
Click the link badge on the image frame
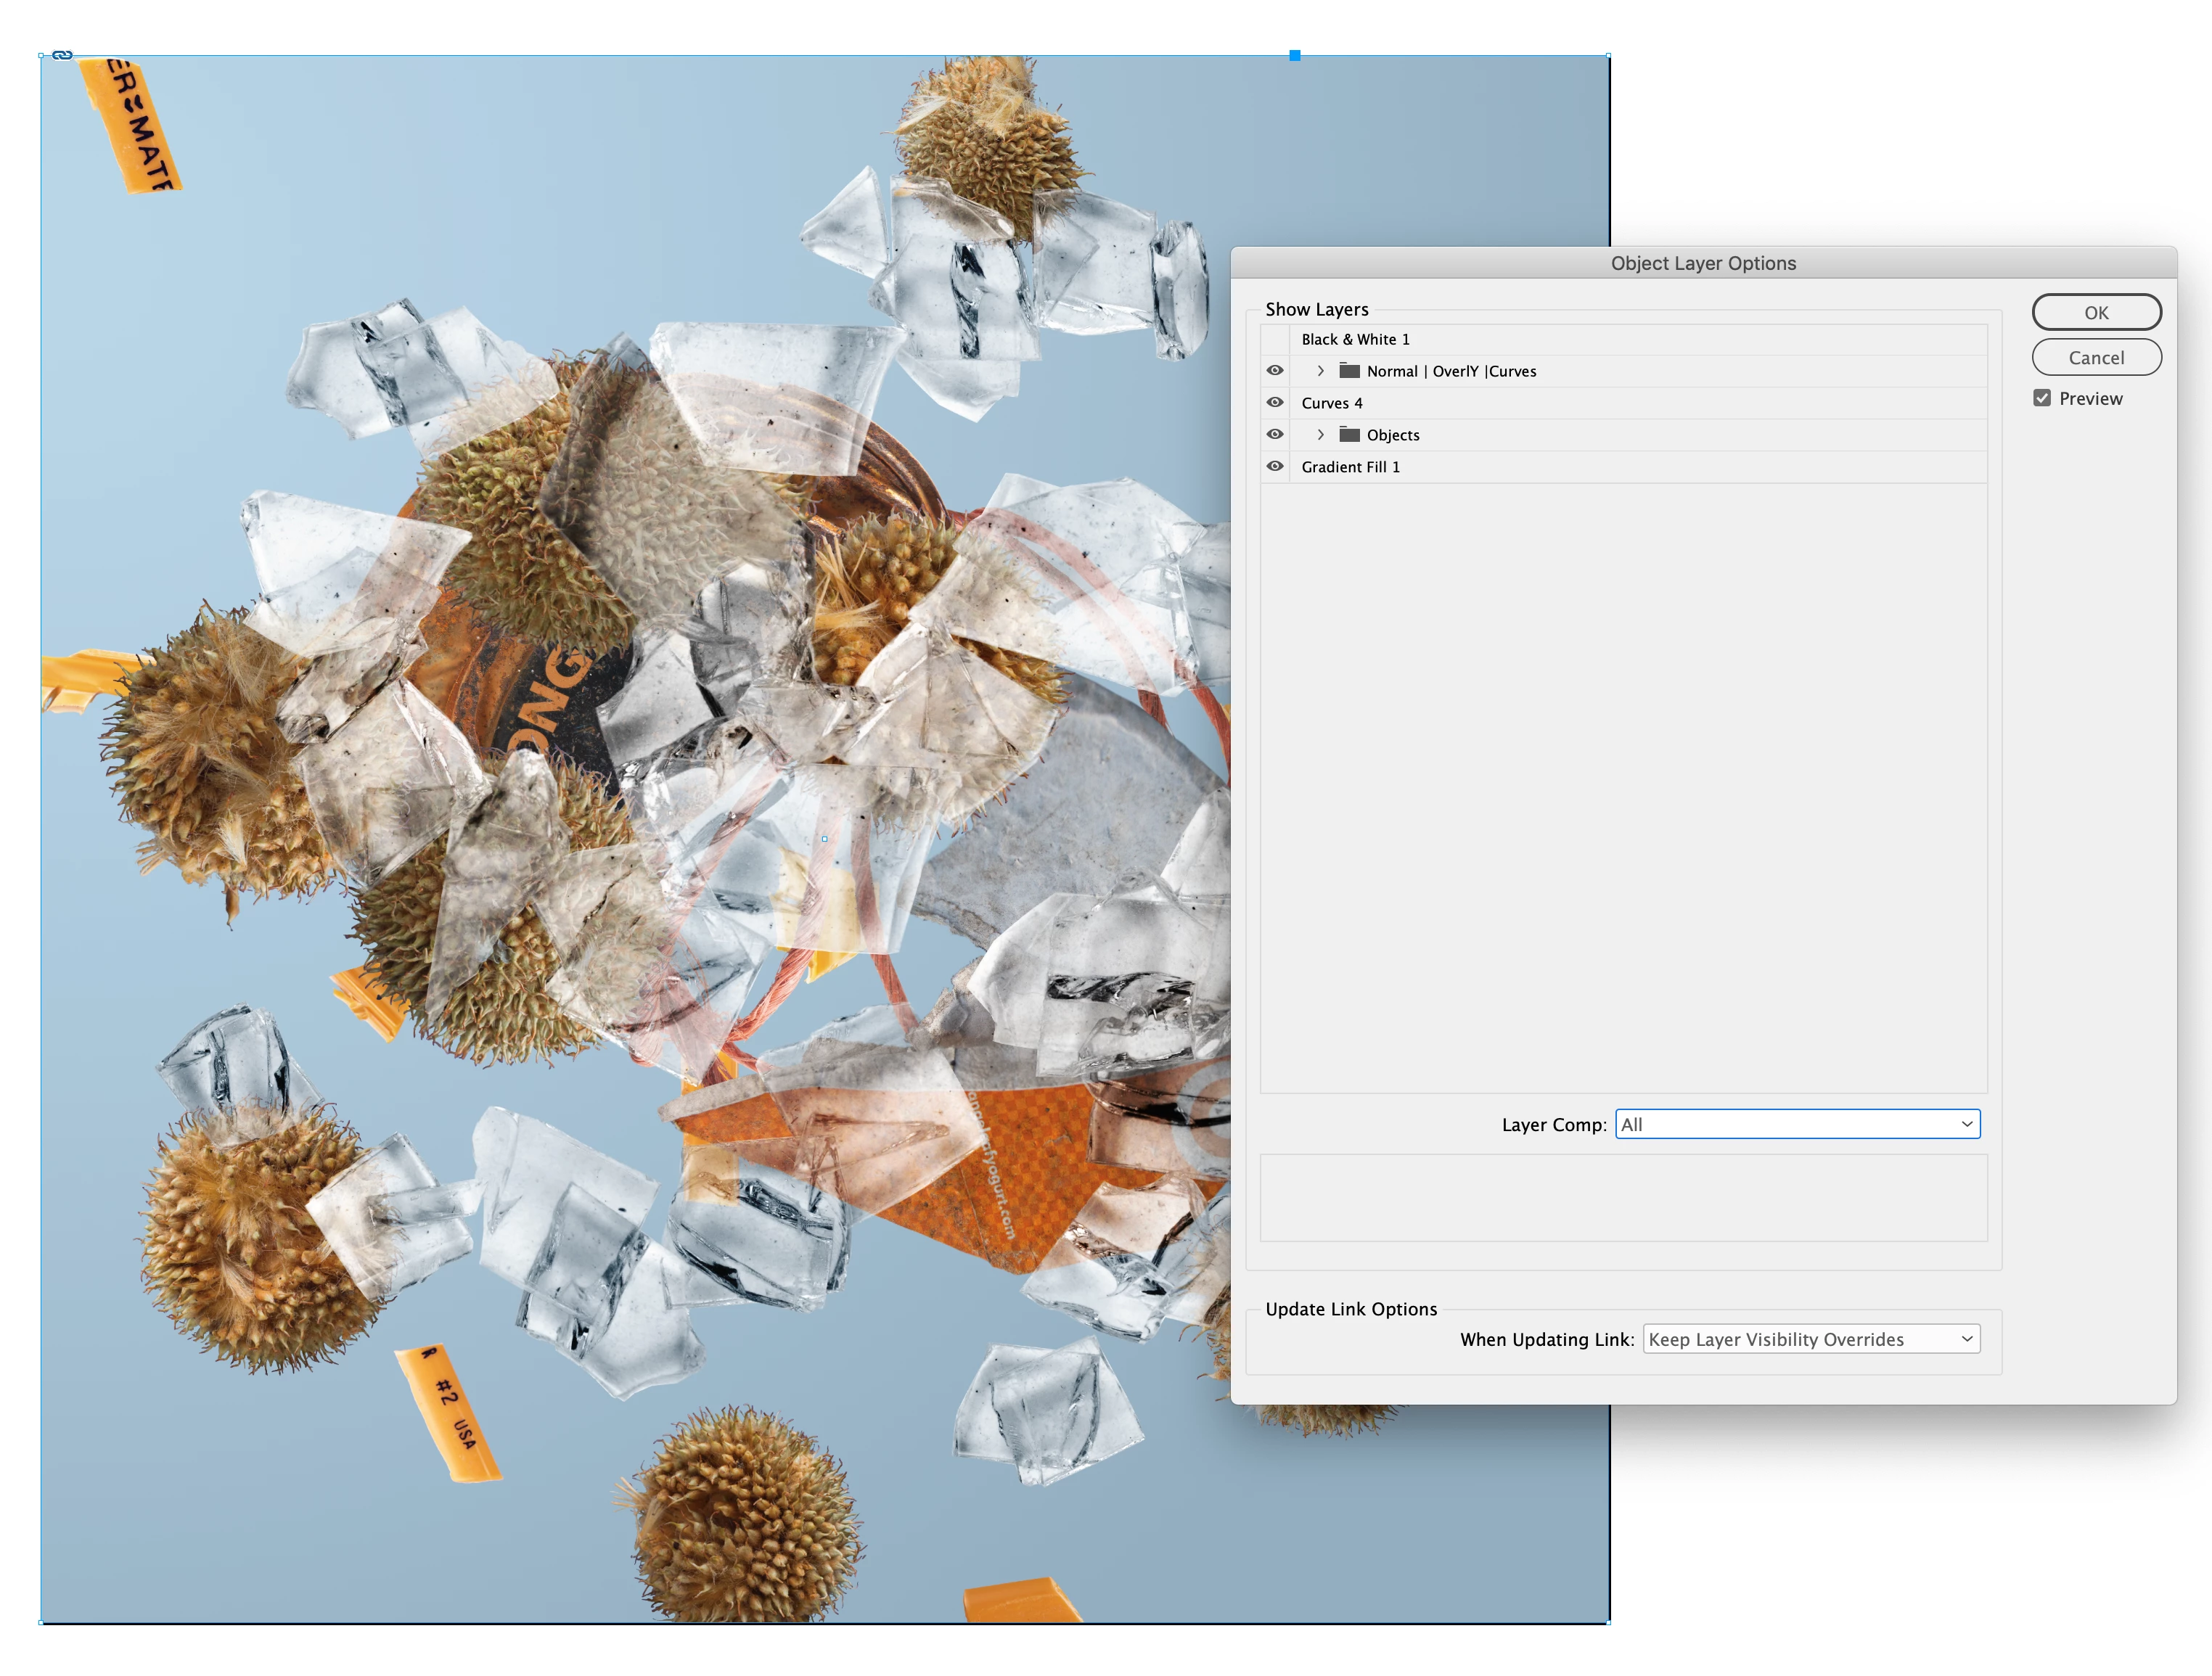tap(62, 55)
